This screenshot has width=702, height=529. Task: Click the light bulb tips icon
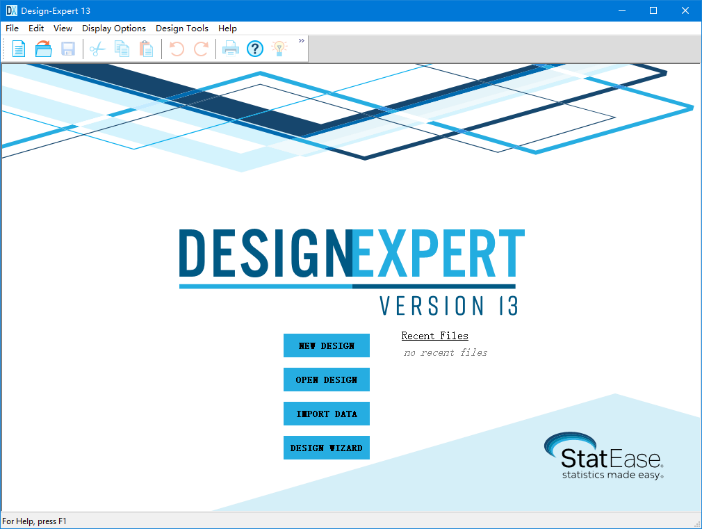[x=279, y=49]
